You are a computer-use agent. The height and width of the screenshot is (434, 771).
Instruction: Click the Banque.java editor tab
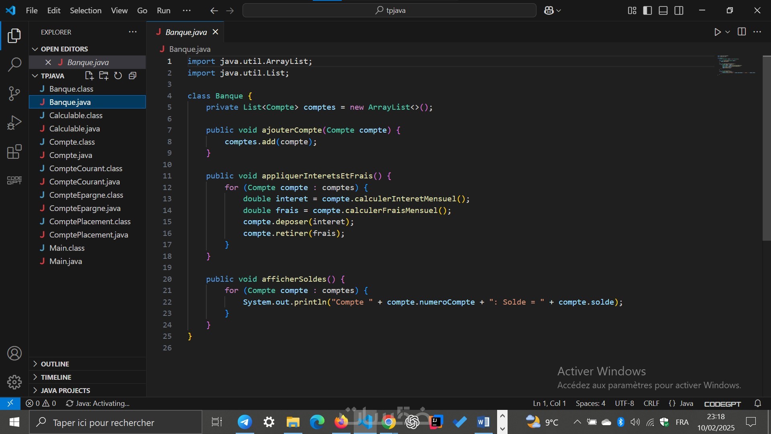click(x=186, y=32)
